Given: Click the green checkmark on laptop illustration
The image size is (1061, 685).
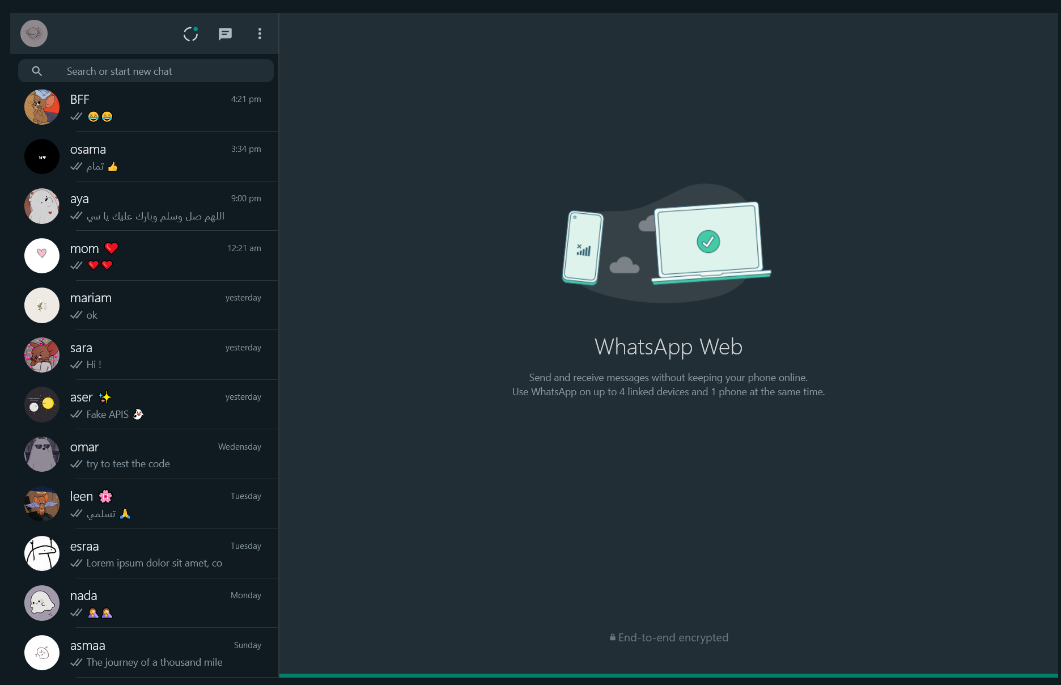Looking at the screenshot, I should click(708, 242).
